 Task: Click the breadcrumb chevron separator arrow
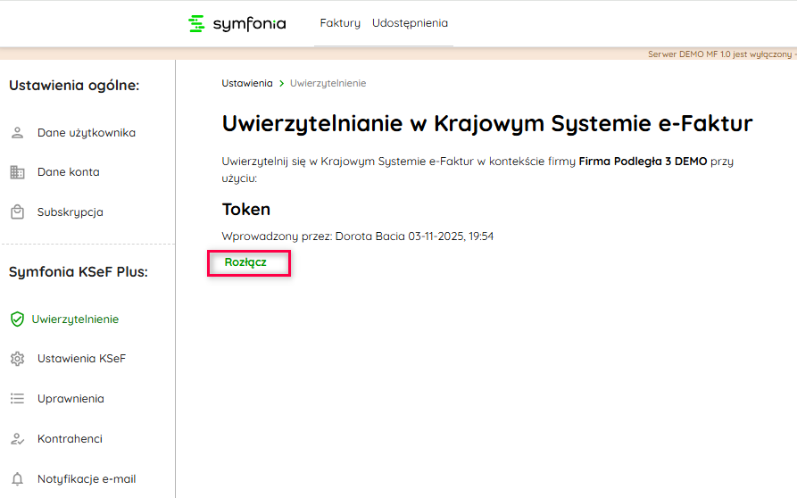pos(281,83)
